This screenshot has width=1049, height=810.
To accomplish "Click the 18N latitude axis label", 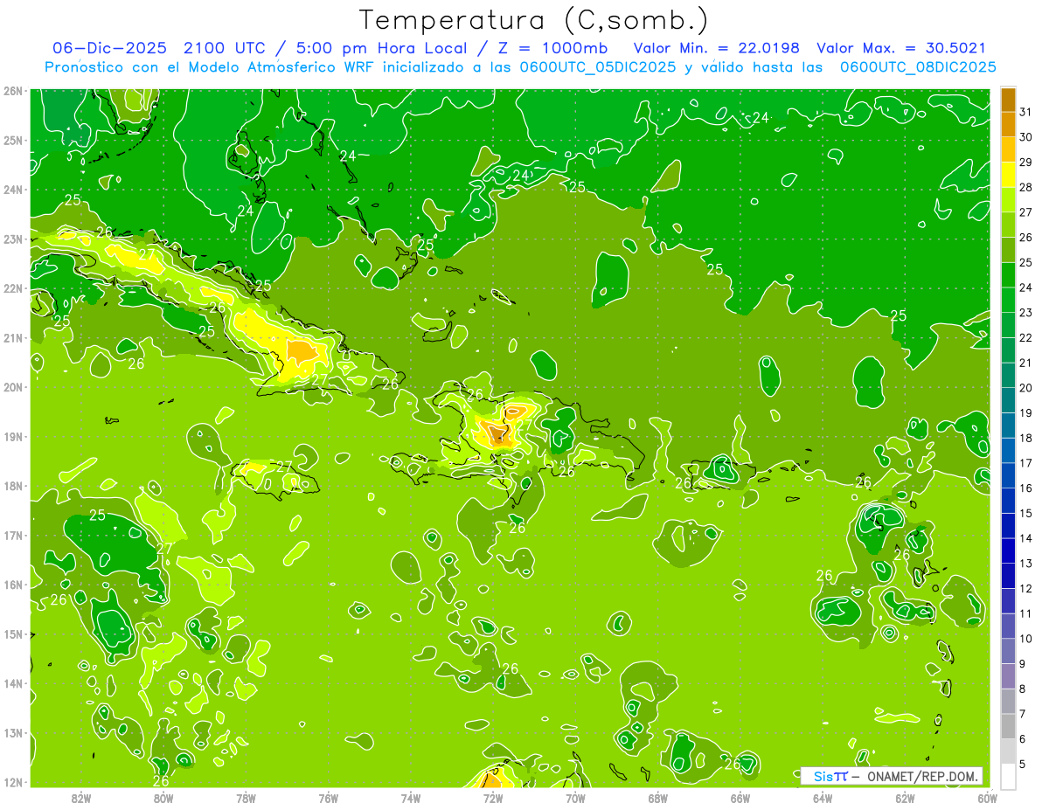I will [x=12, y=486].
